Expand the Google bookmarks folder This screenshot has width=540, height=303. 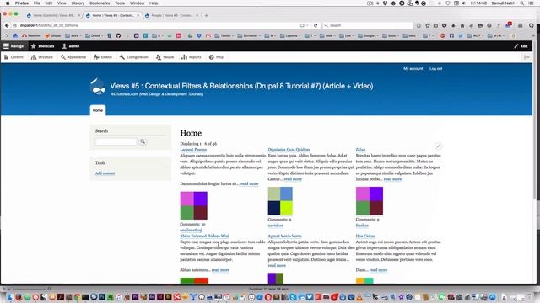coord(368,35)
